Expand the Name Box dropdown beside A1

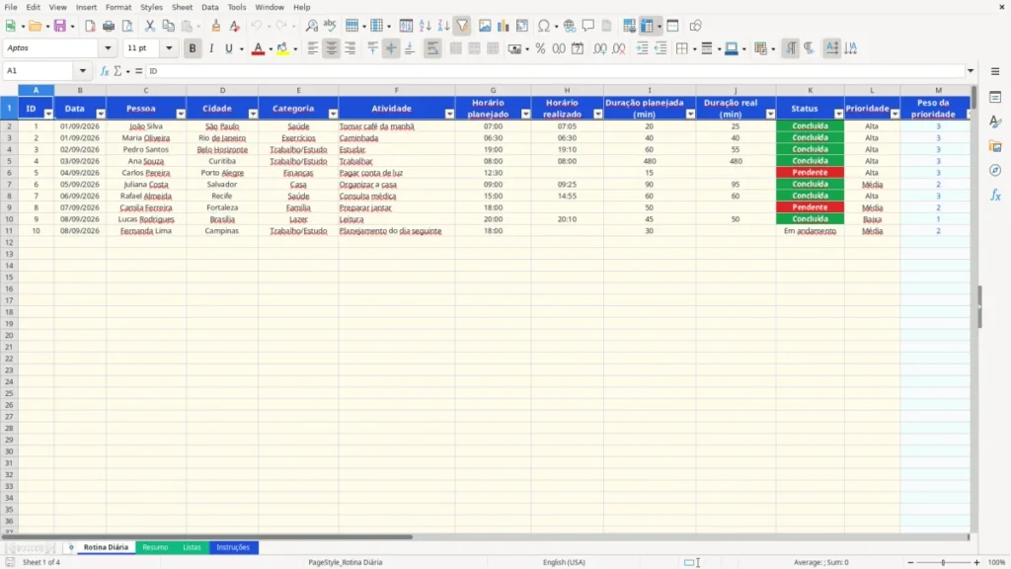83,71
